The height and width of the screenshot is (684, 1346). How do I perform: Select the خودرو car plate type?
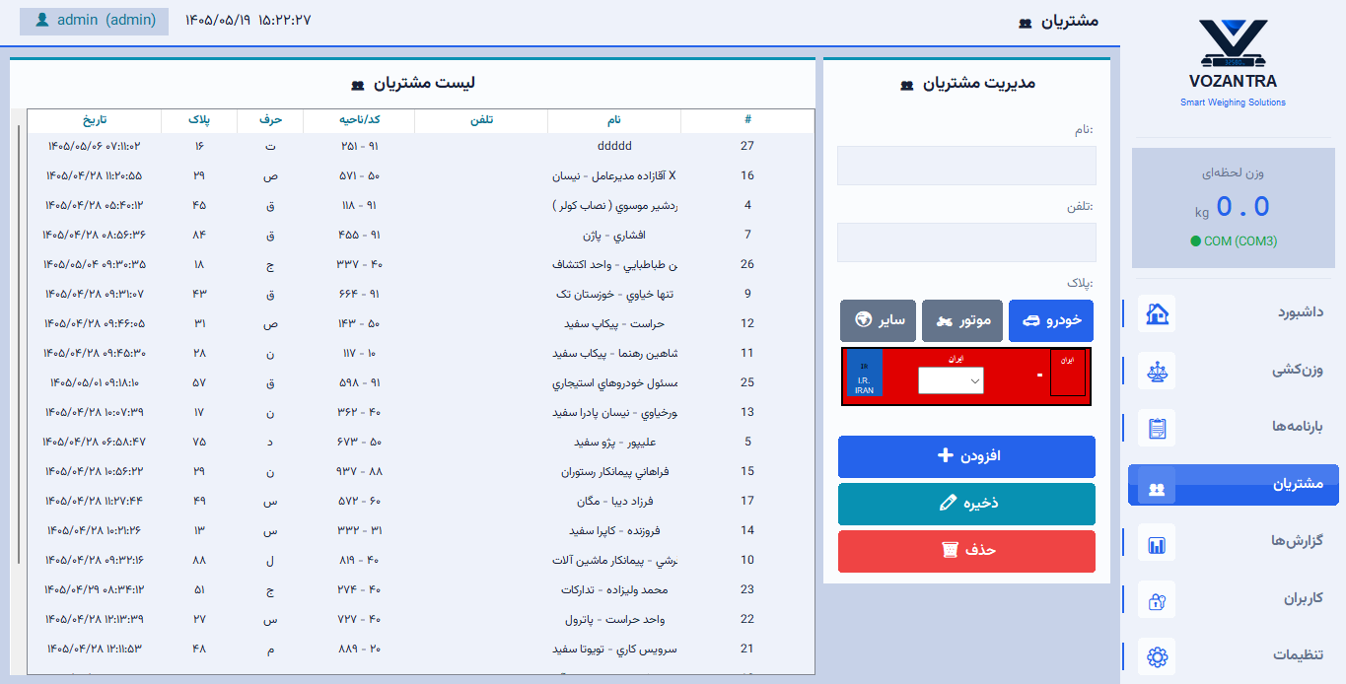coord(1051,321)
